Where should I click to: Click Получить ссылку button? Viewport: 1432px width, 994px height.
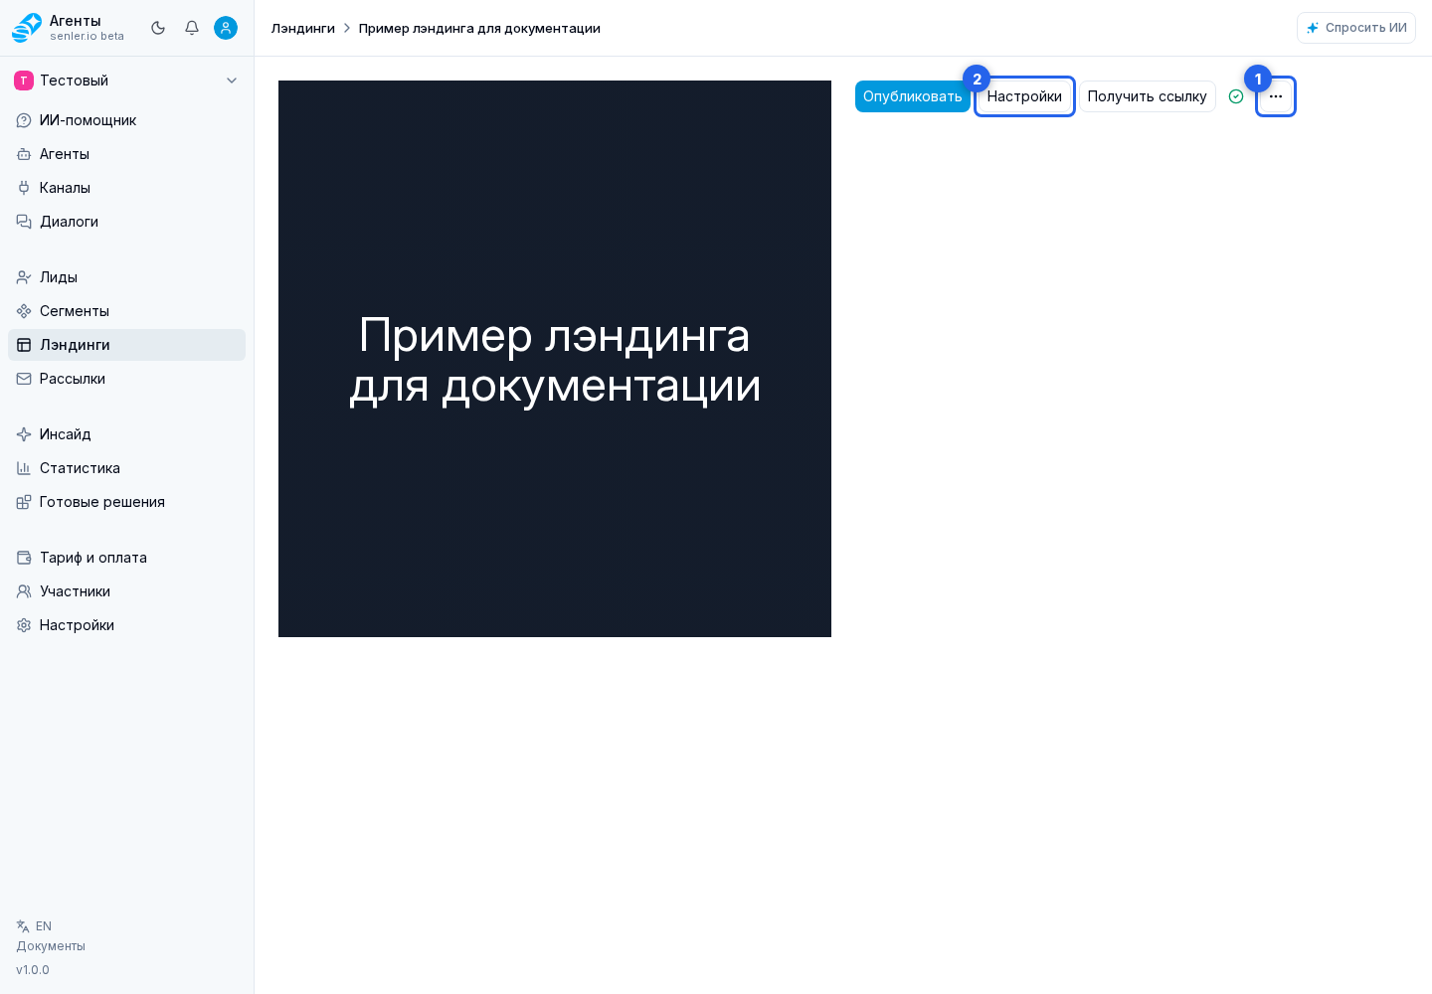click(x=1148, y=96)
